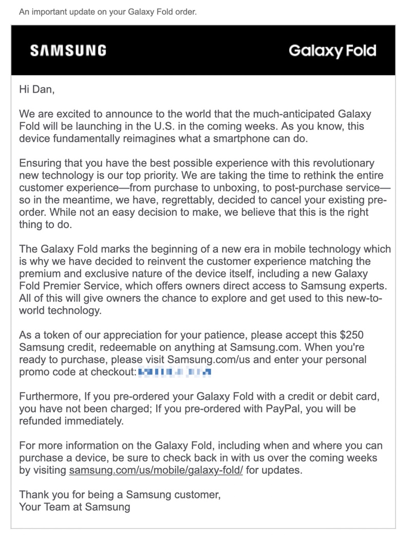411x539 pixels.
Task: Click the line starting "As a token of"
Action: (x=191, y=335)
